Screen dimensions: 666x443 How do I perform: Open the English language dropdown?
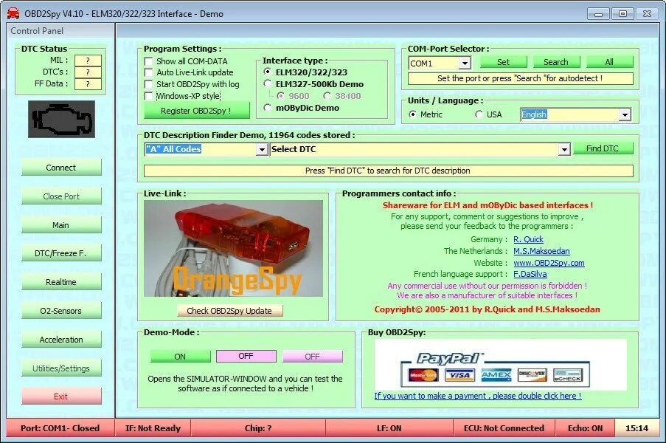pyautogui.click(x=625, y=114)
